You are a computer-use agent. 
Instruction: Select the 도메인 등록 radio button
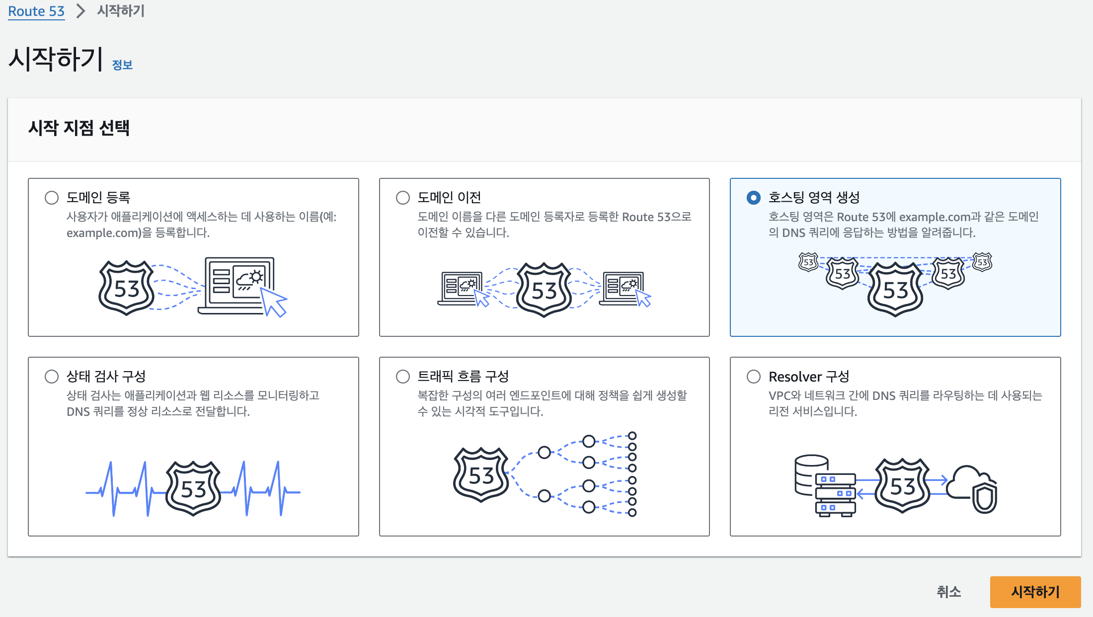pyautogui.click(x=52, y=198)
